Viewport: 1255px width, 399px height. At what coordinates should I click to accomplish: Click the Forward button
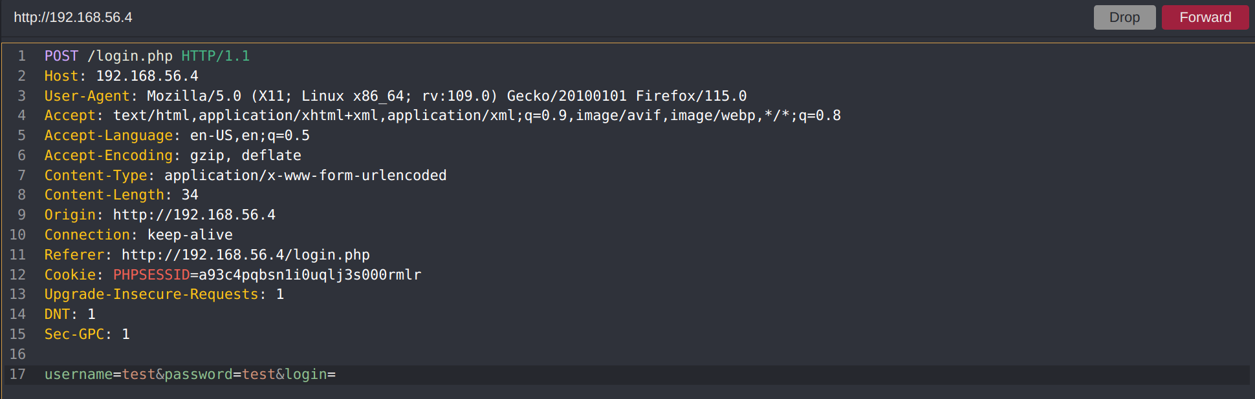tap(1205, 17)
